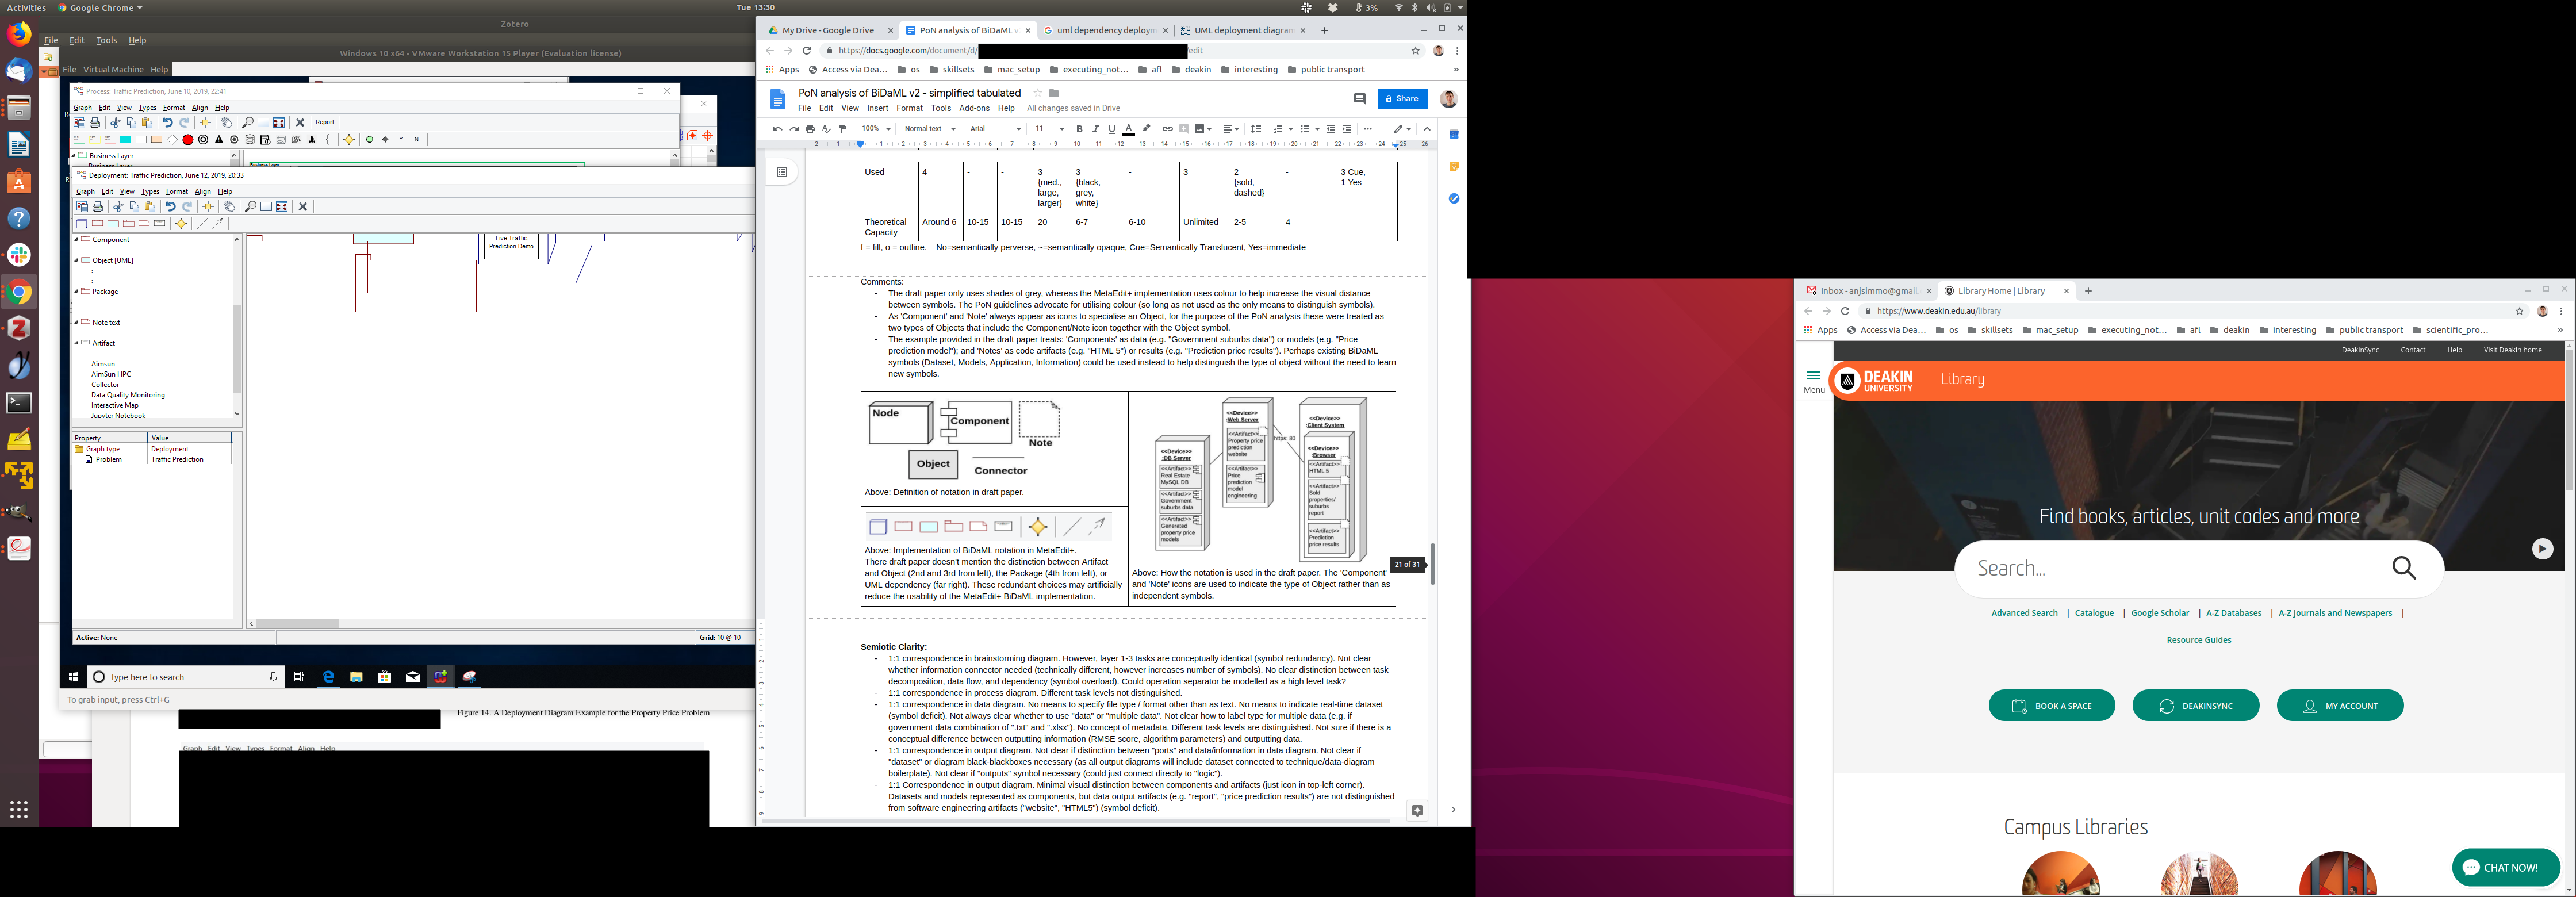Click the Share button in Google Docs
Viewport: 2576px width, 897px height.
pos(1402,98)
